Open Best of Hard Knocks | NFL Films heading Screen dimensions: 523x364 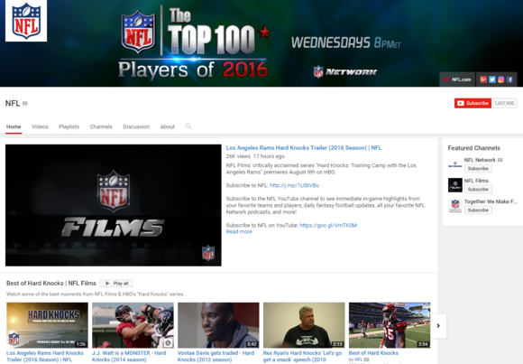pos(51,284)
